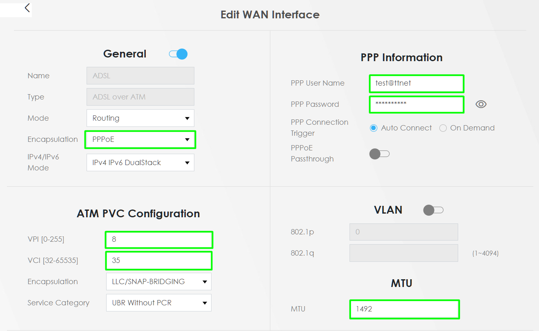This screenshot has width=539, height=331.
Task: Show PPP password with eye icon
Action: pos(481,104)
